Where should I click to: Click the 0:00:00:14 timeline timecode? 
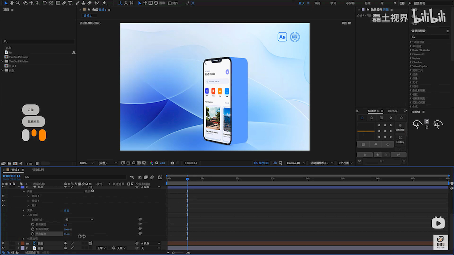point(12,176)
